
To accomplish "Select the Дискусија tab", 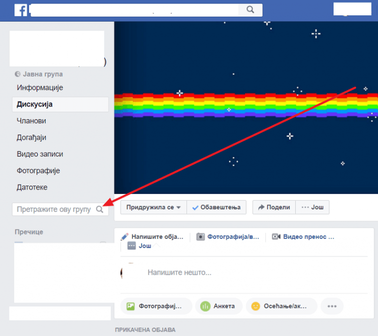I will [60, 104].
